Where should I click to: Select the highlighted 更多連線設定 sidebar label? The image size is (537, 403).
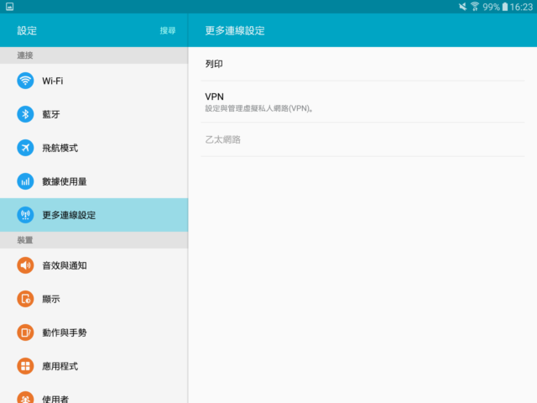(x=69, y=215)
